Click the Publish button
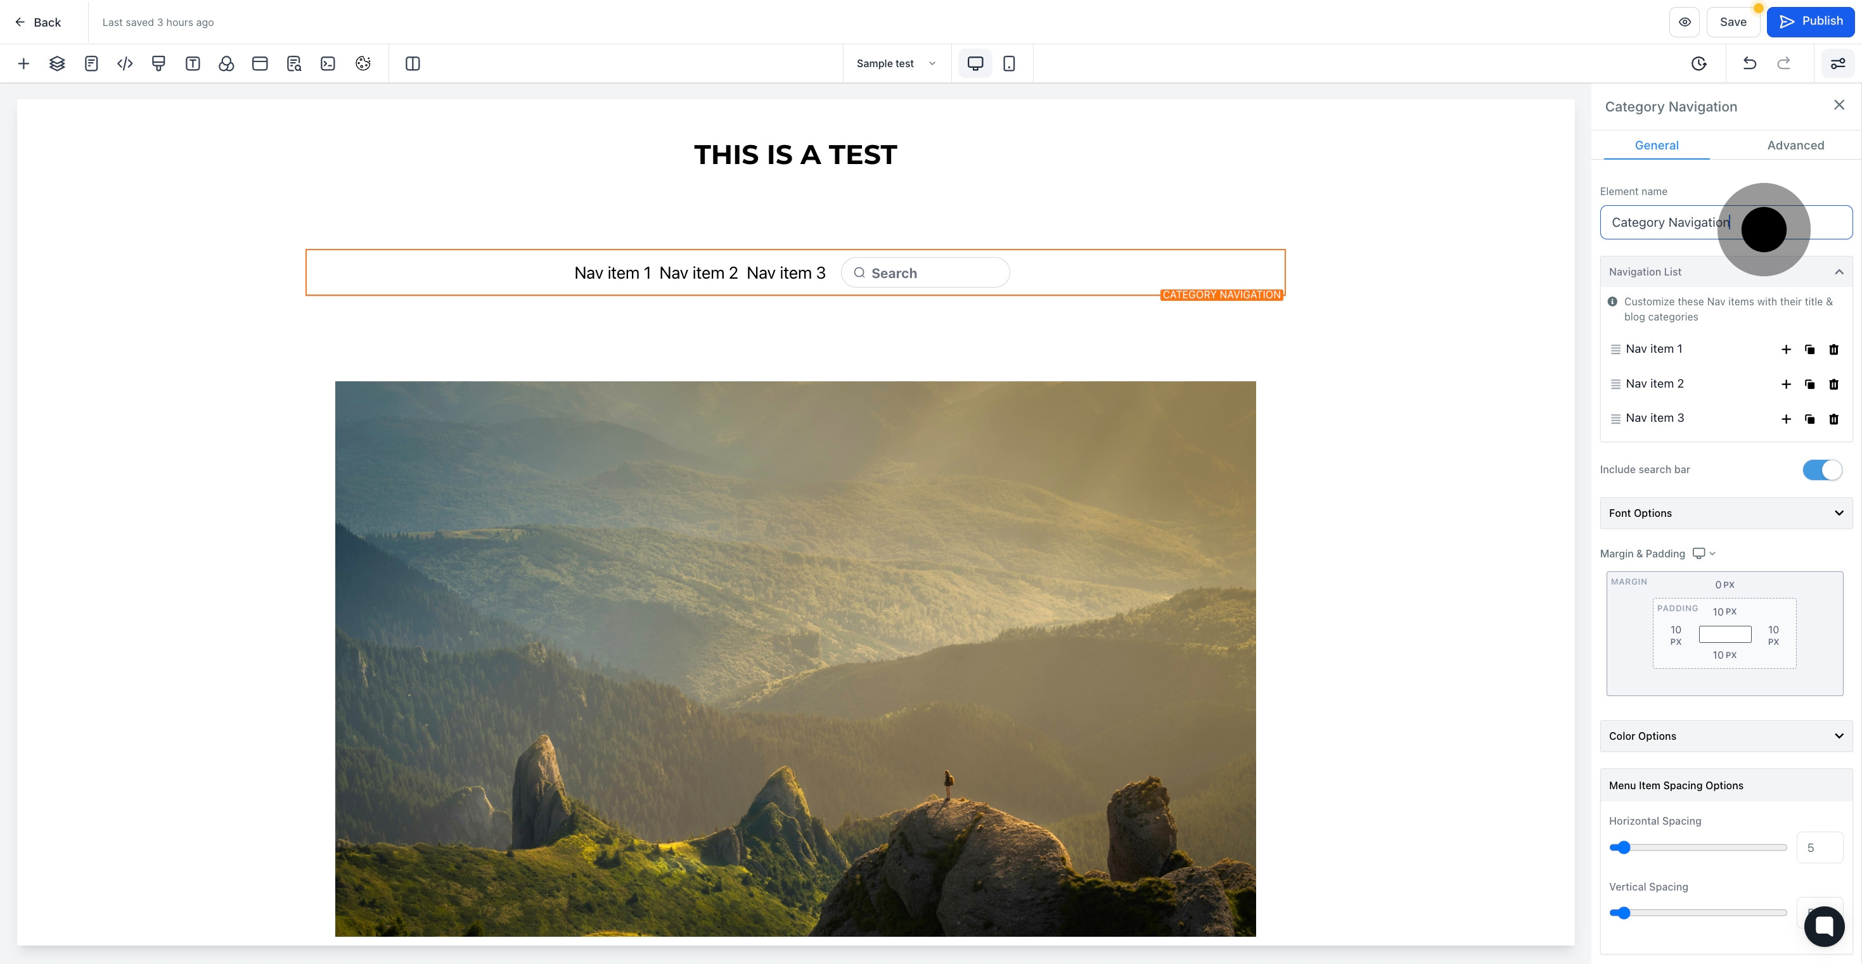Image resolution: width=1862 pixels, height=964 pixels. [1811, 22]
